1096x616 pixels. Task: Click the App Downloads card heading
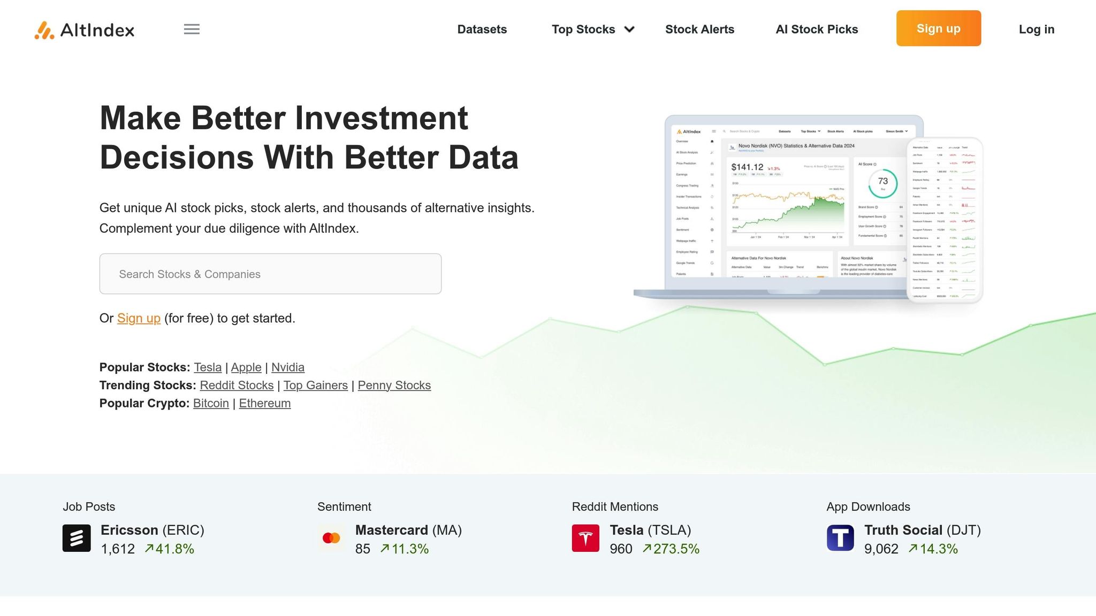pyautogui.click(x=868, y=507)
